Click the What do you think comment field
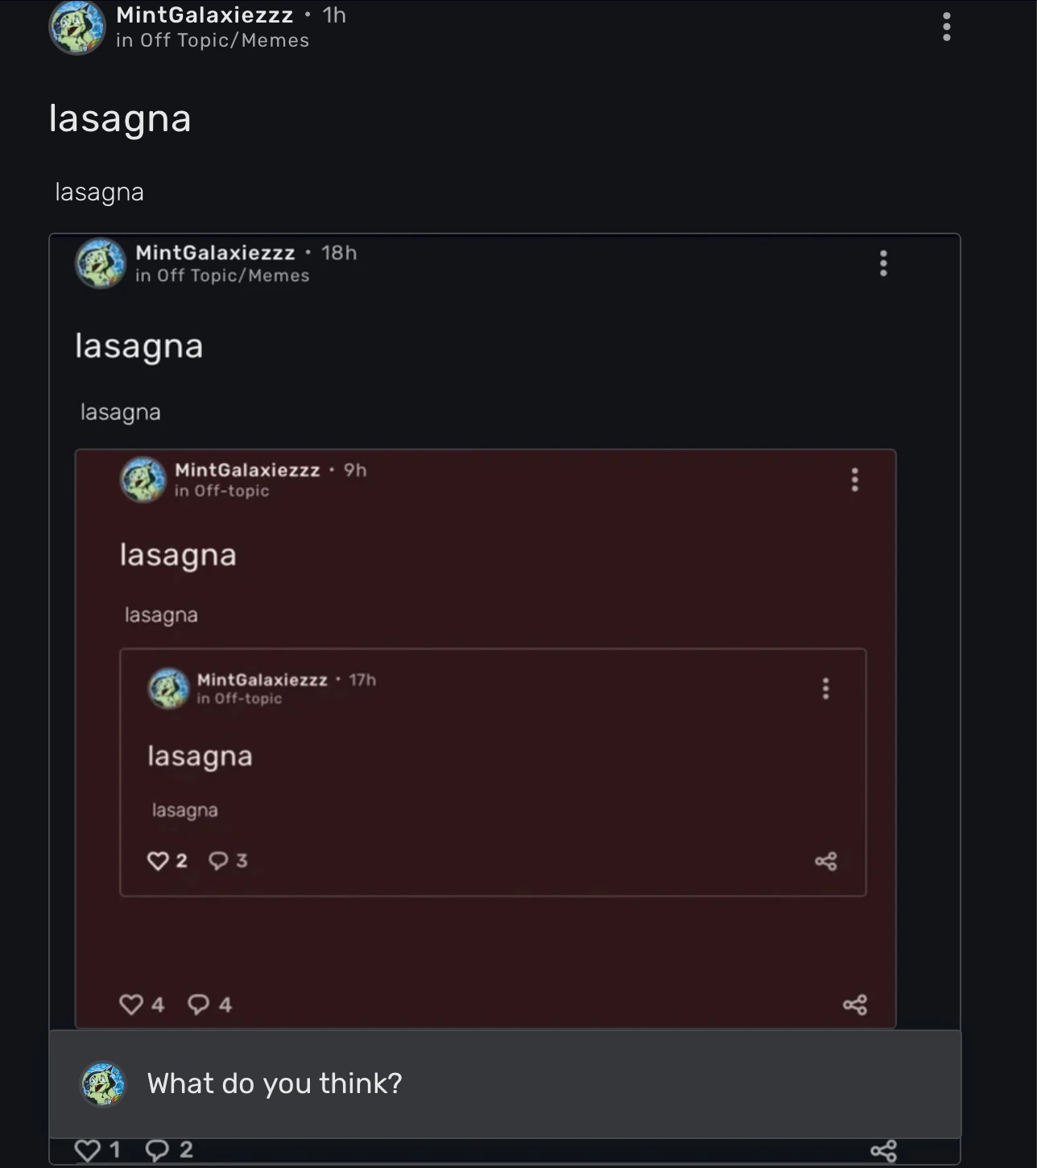 click(x=275, y=1083)
